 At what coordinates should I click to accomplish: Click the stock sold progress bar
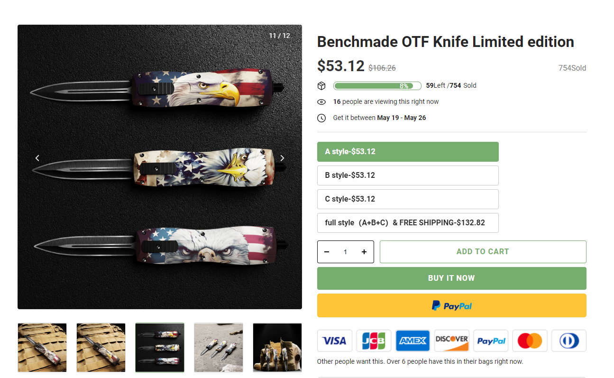377,86
